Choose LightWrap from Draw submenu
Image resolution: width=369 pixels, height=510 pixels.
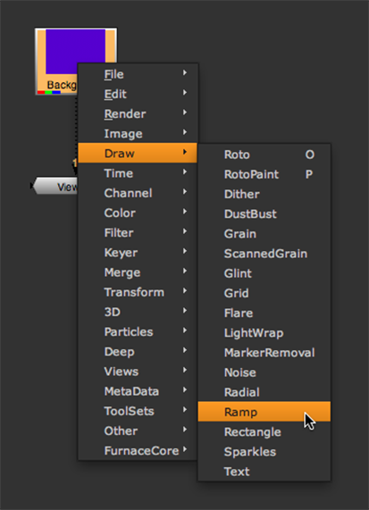pyautogui.click(x=264, y=333)
